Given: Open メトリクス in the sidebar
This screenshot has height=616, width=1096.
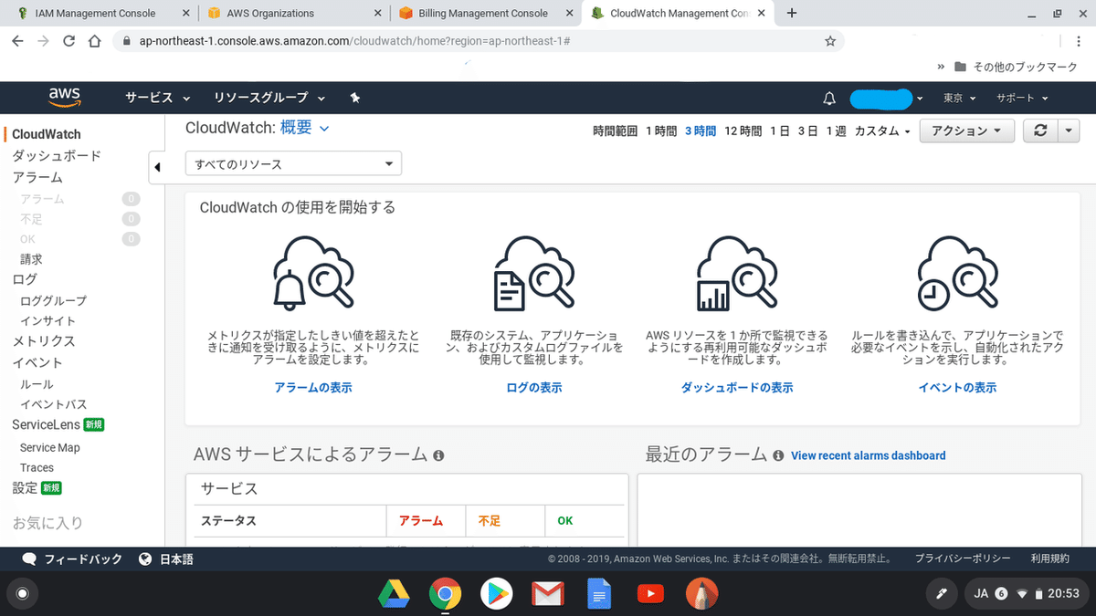Looking at the screenshot, I should pos(44,341).
